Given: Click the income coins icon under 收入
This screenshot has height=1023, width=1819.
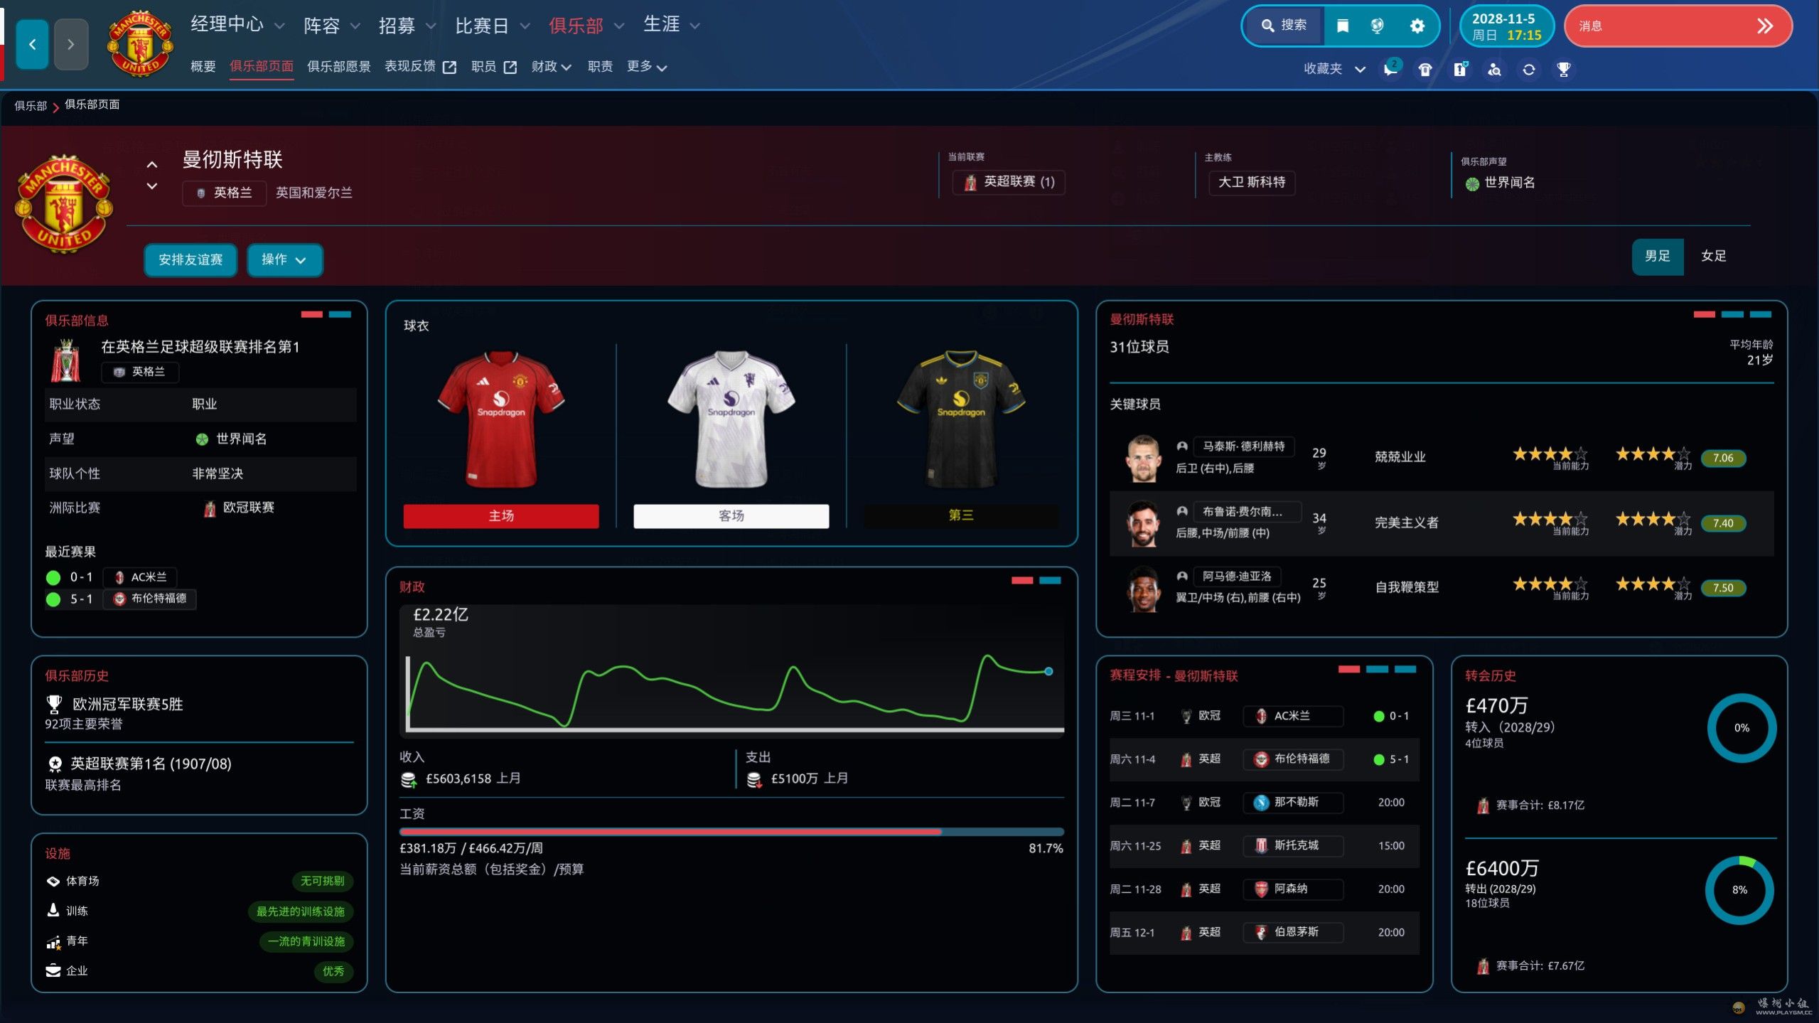Looking at the screenshot, I should click(409, 780).
